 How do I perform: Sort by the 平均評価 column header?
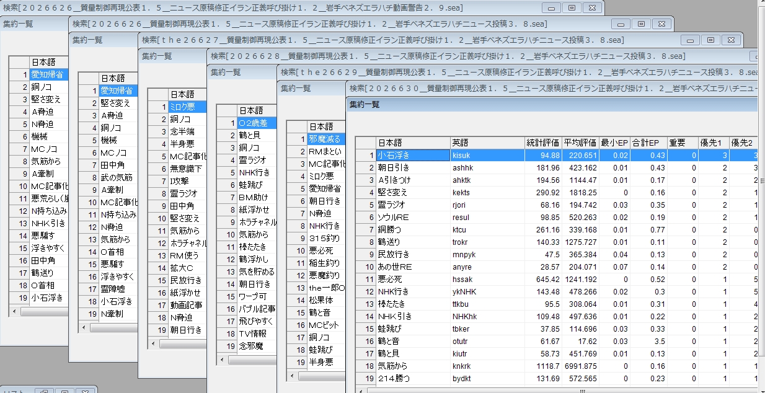[580, 143]
